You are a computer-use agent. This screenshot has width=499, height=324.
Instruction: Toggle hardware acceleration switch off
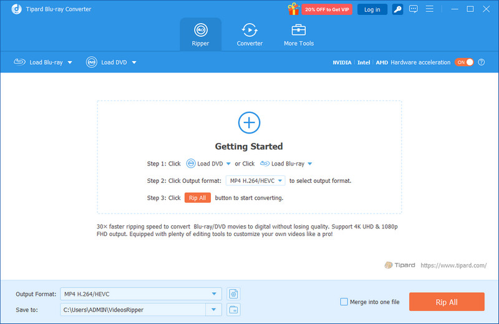[464, 62]
